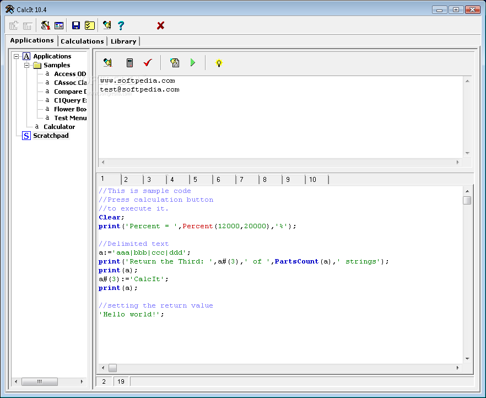Click the hammer and wrench tools icon
Screen dimensions: 486x398
click(x=45, y=25)
